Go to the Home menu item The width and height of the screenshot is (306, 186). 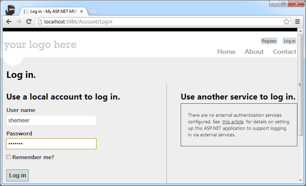pos(226,52)
